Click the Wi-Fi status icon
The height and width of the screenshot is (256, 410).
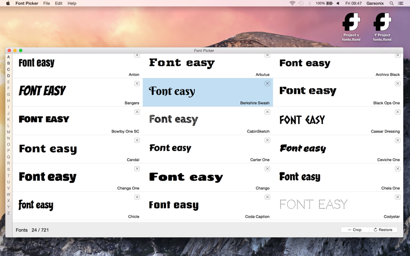pyautogui.click(x=292, y=4)
